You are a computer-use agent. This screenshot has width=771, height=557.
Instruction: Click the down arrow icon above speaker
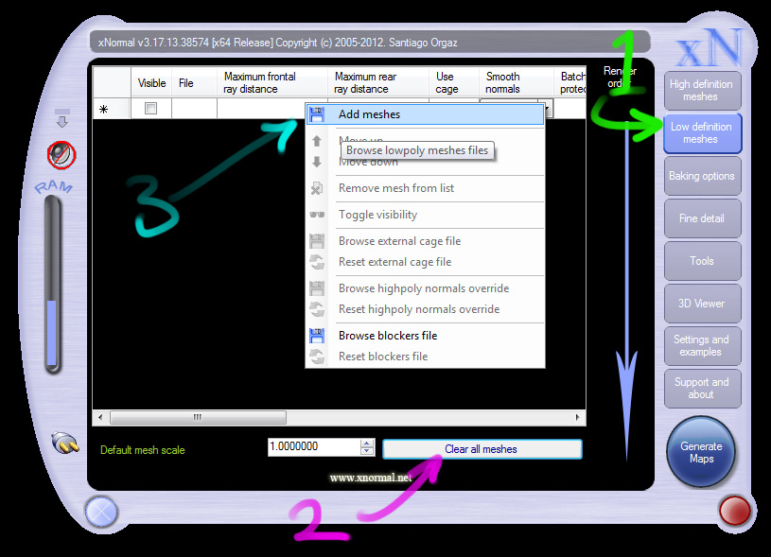(x=61, y=118)
